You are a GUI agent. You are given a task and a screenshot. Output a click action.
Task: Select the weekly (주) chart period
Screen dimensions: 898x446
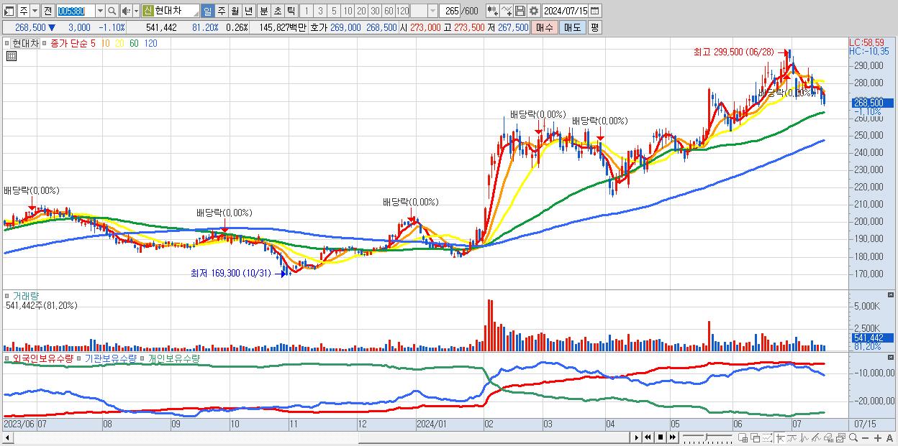221,11
